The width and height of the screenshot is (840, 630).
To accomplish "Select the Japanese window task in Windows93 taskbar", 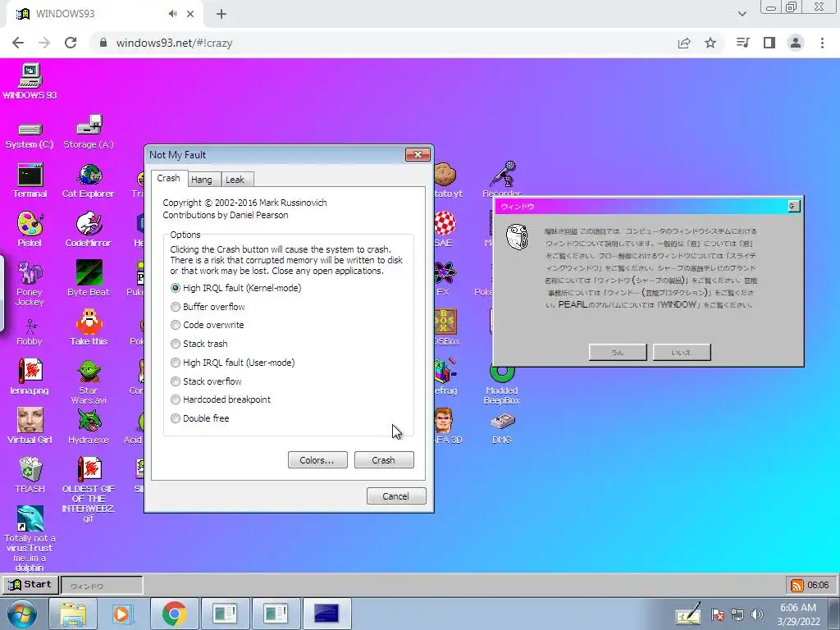I will [x=102, y=586].
